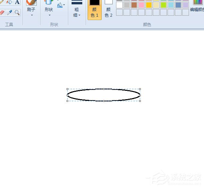Pick the light turquoise color swatch

coord(171,5)
